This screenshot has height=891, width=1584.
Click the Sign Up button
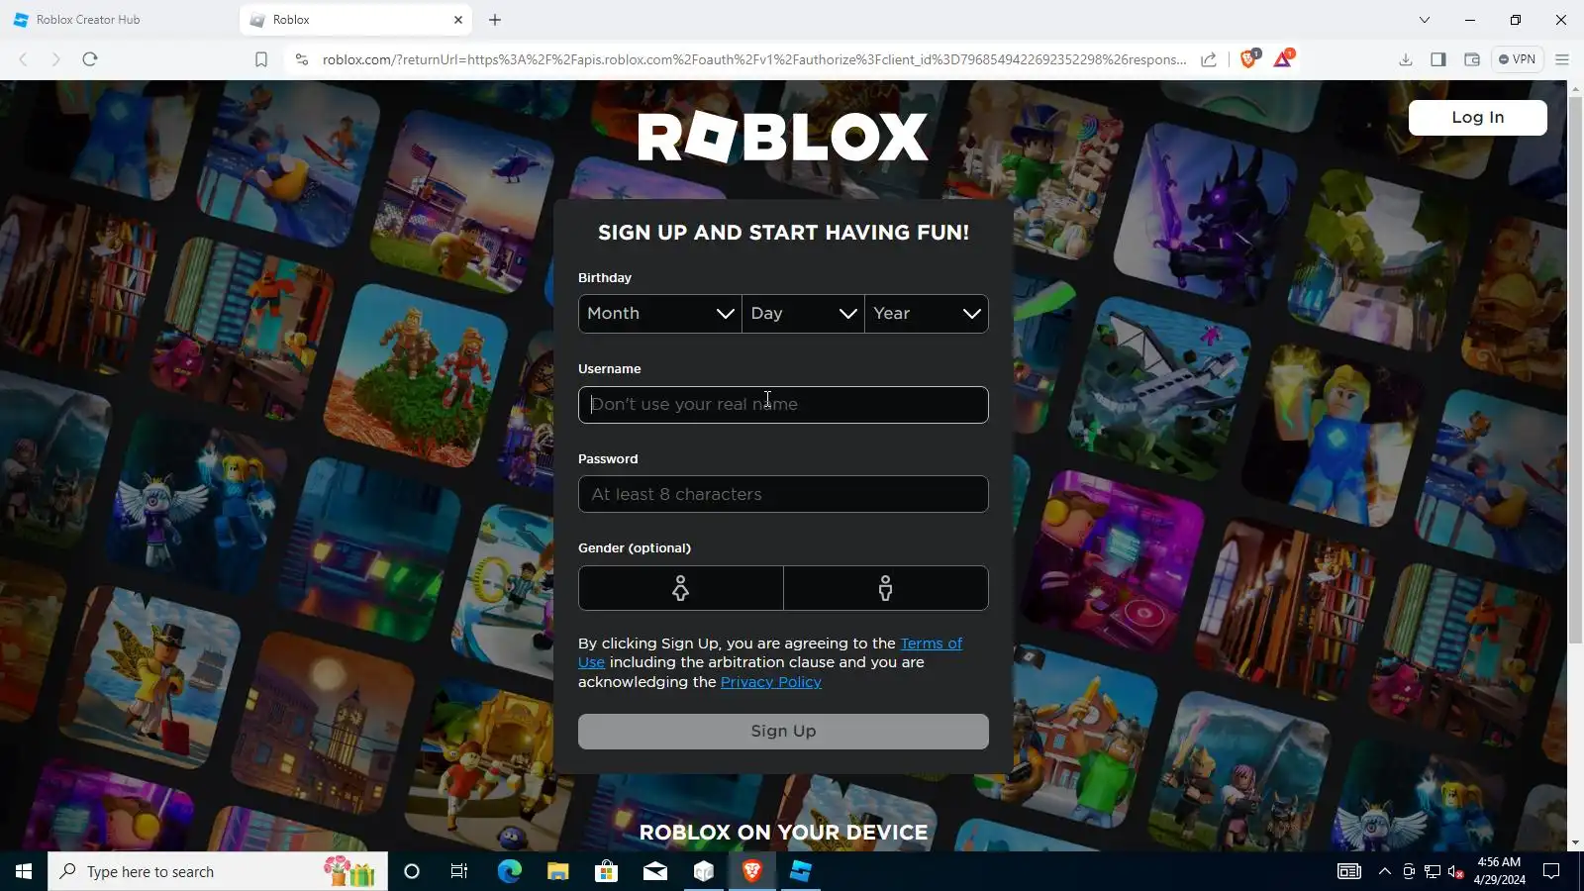[x=783, y=732]
